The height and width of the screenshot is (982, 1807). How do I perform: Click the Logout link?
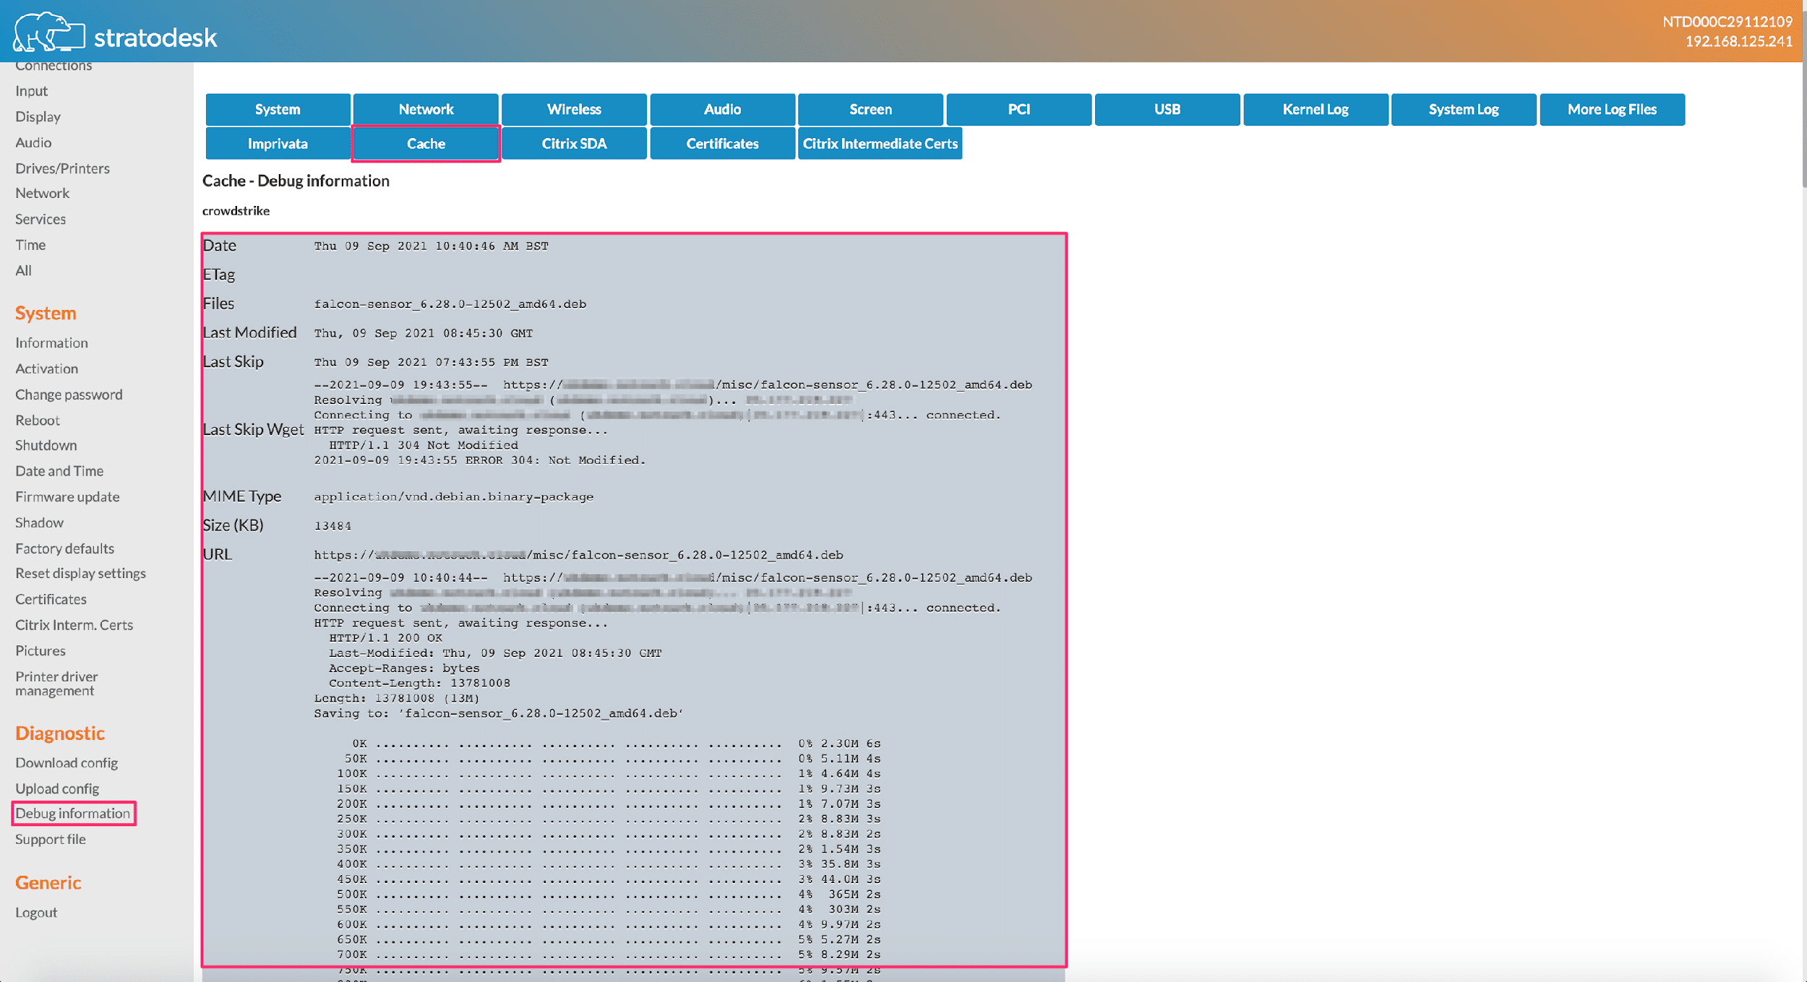[36, 913]
